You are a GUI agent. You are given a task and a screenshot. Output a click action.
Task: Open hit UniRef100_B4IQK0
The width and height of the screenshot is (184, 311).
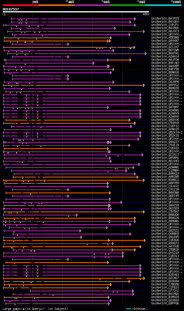tap(165, 22)
